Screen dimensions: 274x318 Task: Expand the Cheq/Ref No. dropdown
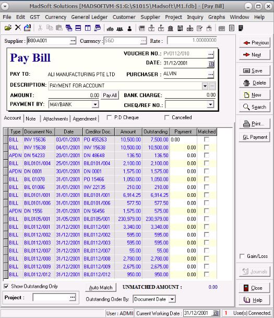210,104
